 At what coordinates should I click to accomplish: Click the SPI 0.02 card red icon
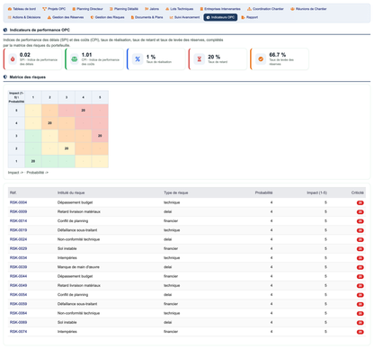point(13,59)
